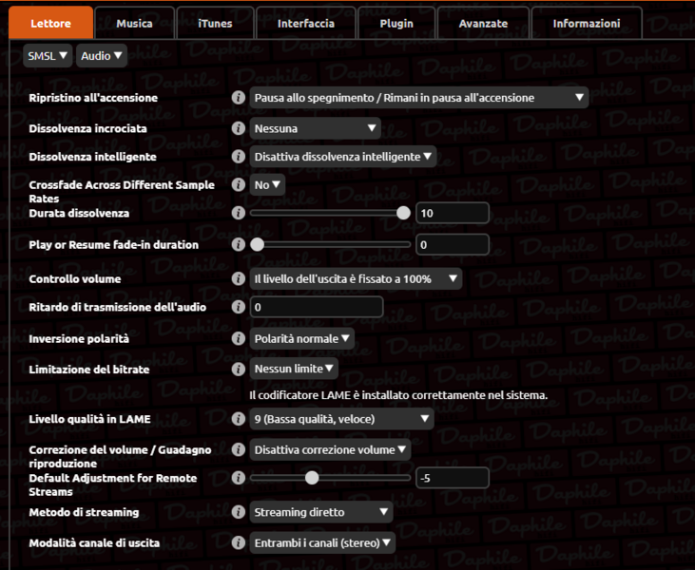Image resolution: width=695 pixels, height=570 pixels.
Task: Open info icon for Livello qualità in LAME
Action: coord(238,419)
